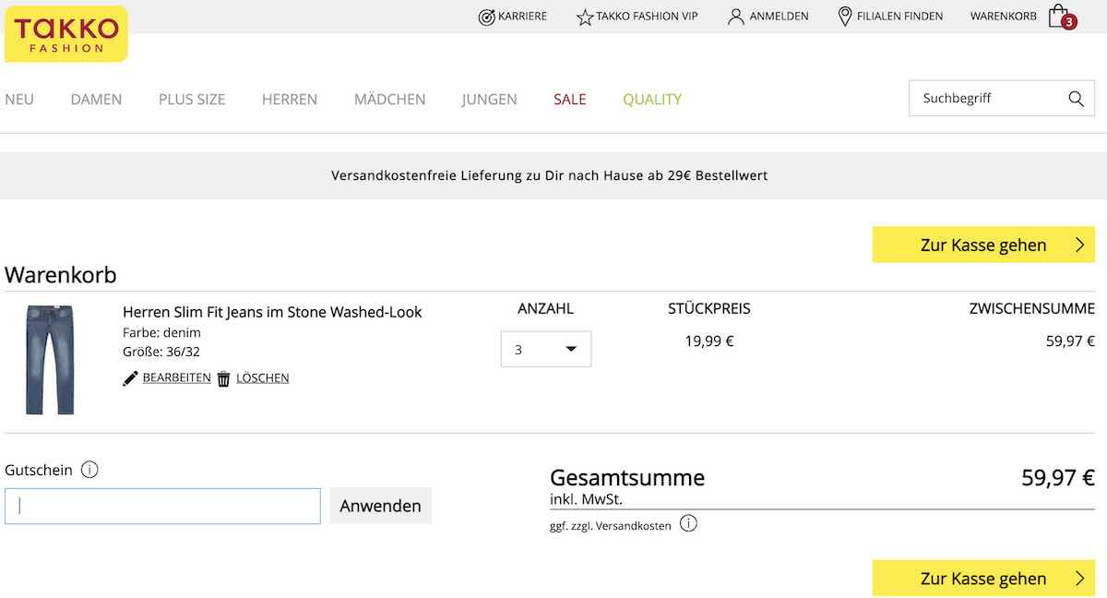1107x598 pixels.
Task: Switch to the HERREN category
Action: click(x=289, y=99)
